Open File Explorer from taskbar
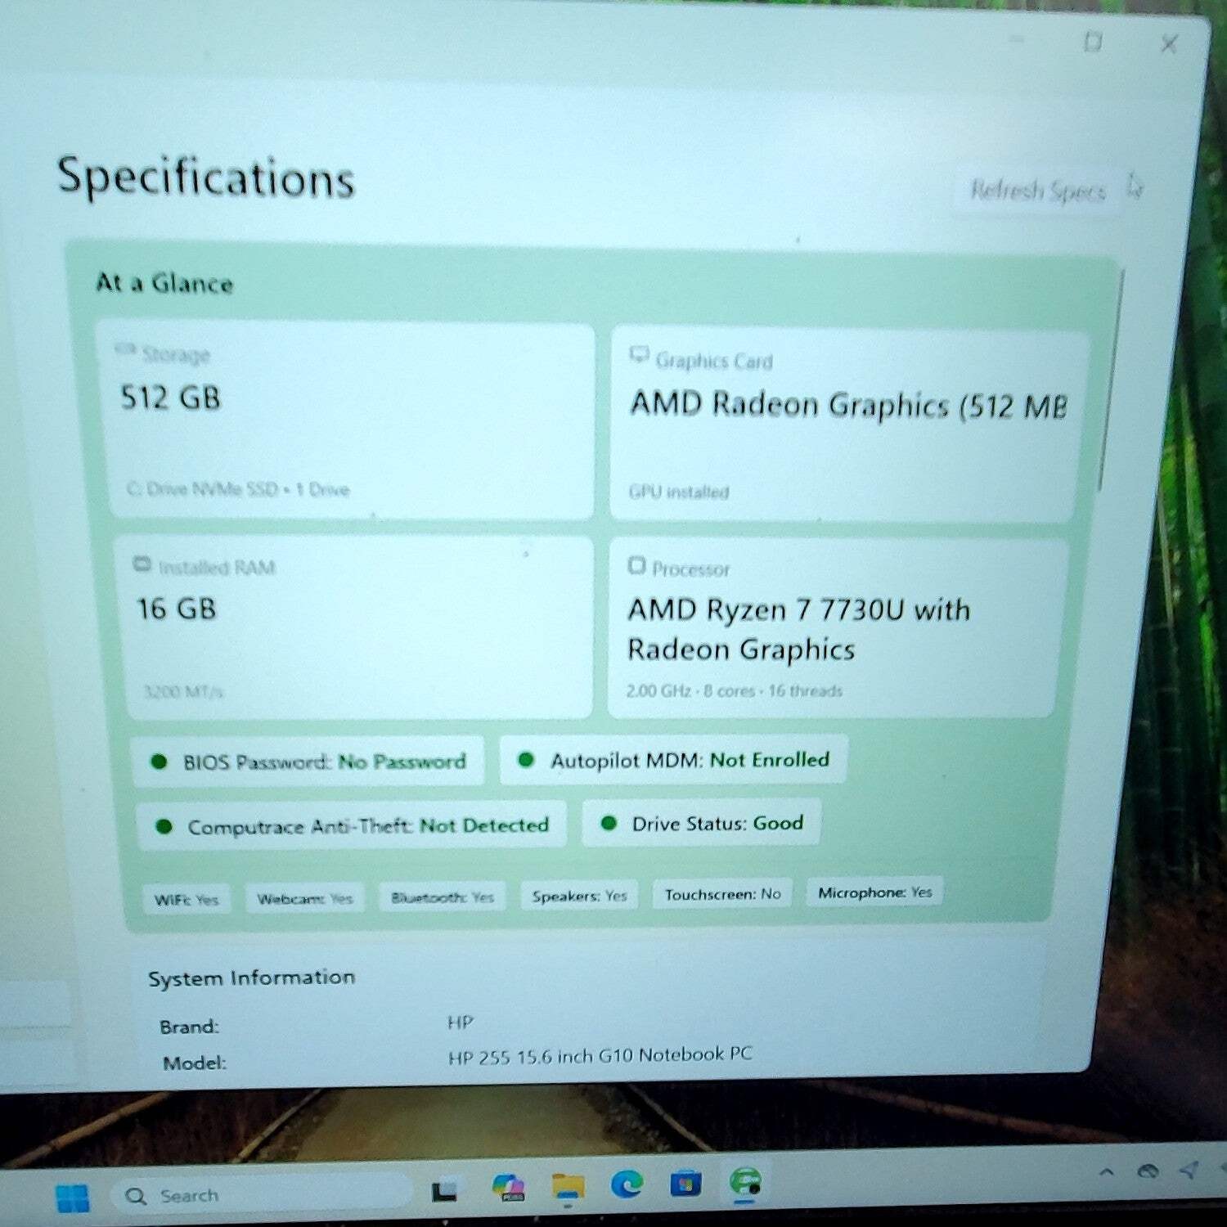 [568, 1186]
